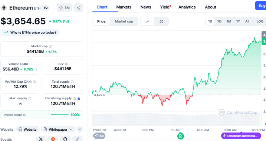The width and height of the screenshot is (266, 141).
Task: Toggle the chart to Market cap view
Action: (x=124, y=21)
